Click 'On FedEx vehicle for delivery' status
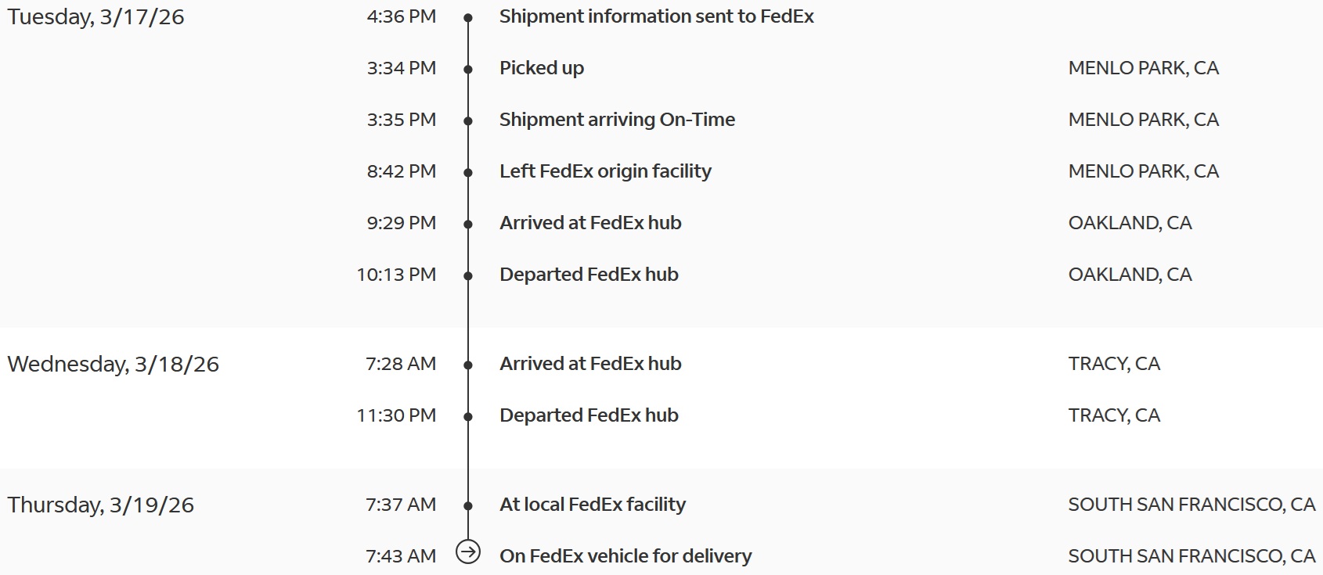Screen dimensions: 1323x575 [x=625, y=556]
